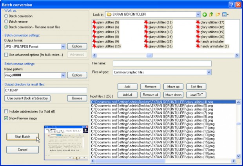Image resolution: width=243 pixels, height=166 pixels.
Task: Click the output directory C:\TEMP field
Action: coord(45,90)
